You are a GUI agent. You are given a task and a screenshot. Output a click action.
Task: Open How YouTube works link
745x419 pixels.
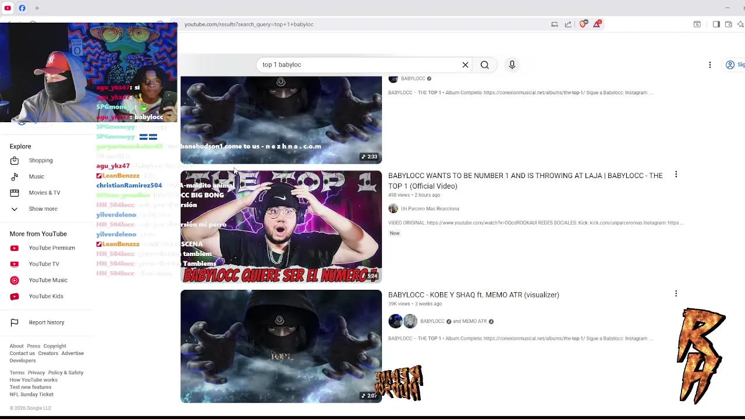[x=33, y=380]
